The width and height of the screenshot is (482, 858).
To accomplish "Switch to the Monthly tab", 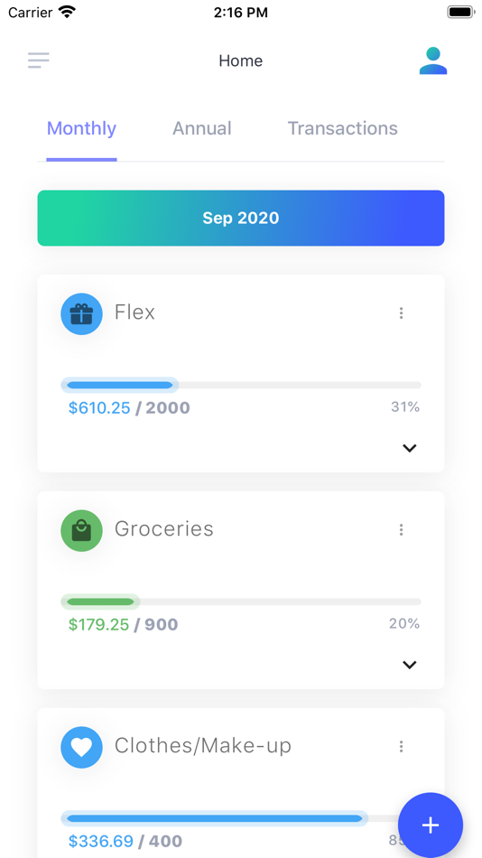I will click(x=81, y=128).
